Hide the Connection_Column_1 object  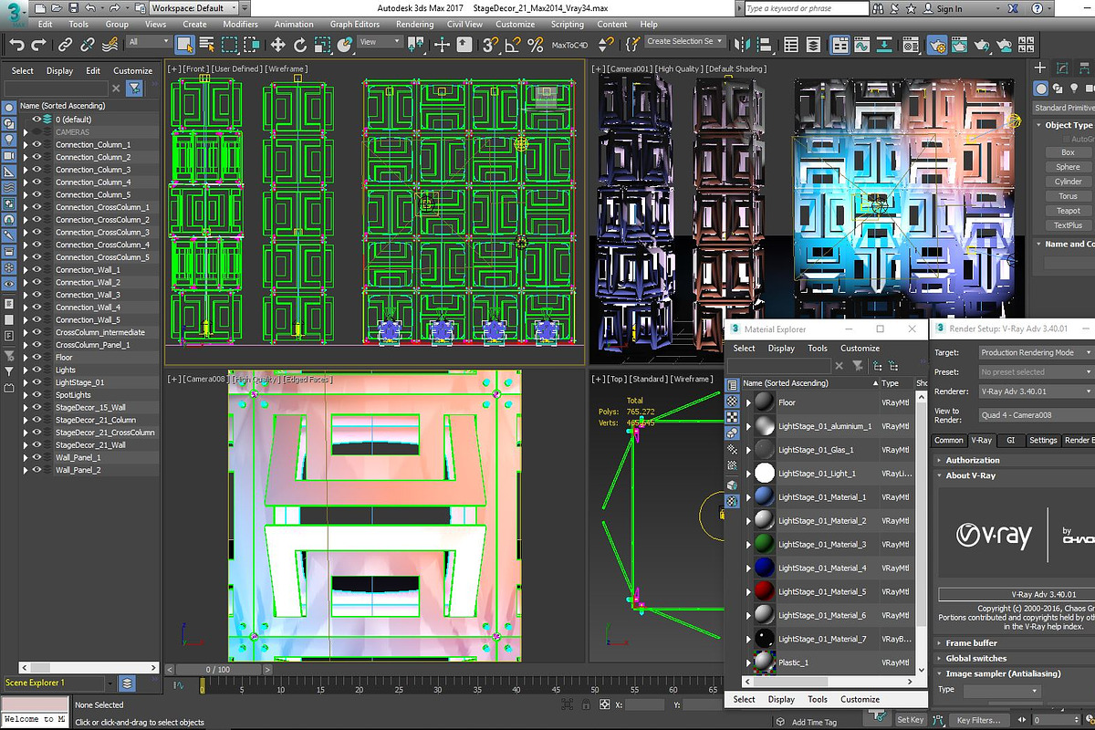pyautogui.click(x=37, y=144)
